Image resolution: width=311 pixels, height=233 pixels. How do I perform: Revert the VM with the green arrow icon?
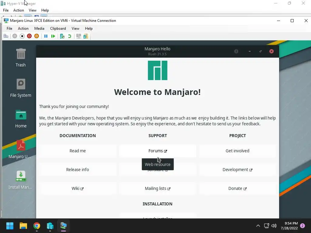tap(70, 36)
